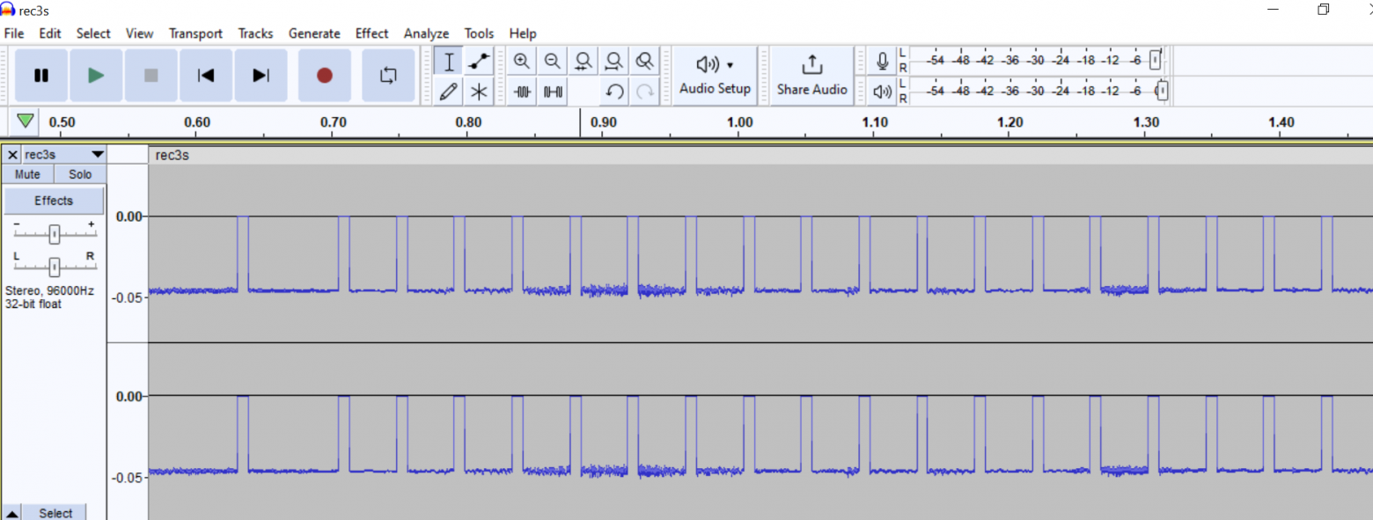Solo the rec3s track
The image size is (1373, 520).
pyautogui.click(x=80, y=174)
